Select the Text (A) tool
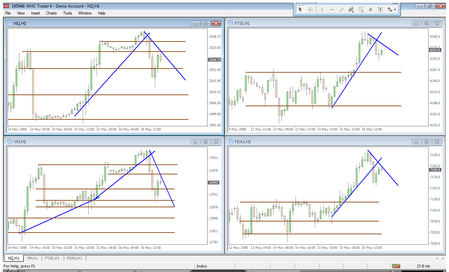Viewport: 449px width, 272px height. point(370,10)
